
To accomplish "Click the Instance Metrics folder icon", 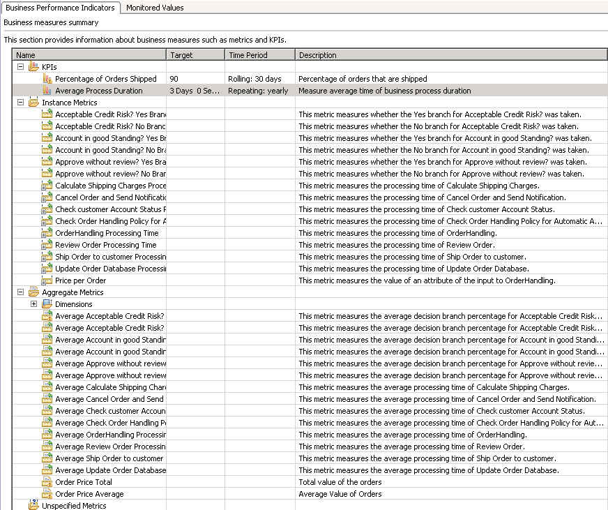I will [33, 103].
